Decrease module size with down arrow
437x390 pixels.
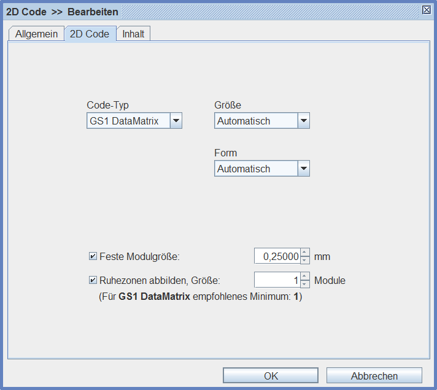click(x=305, y=260)
